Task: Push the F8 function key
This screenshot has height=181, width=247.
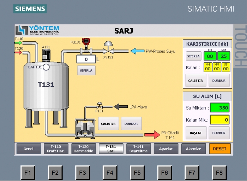Action: click(219, 173)
